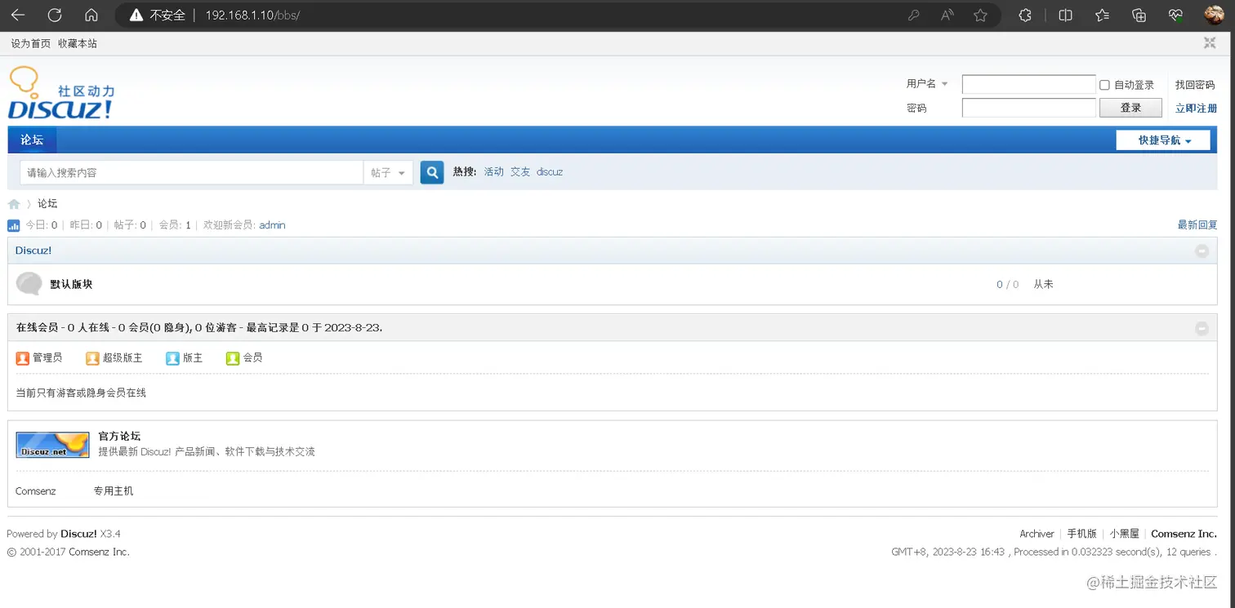1235x608 pixels.
Task: Open read aloud icon in address bar
Action: (x=947, y=16)
